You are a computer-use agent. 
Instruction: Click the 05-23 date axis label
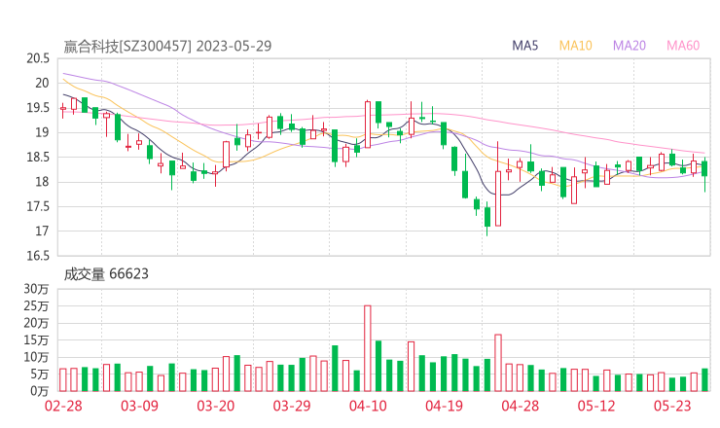(x=672, y=406)
